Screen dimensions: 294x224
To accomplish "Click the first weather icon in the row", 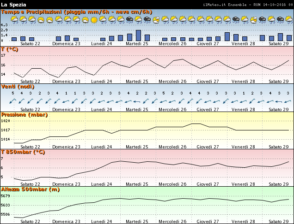I will click(14, 20).
